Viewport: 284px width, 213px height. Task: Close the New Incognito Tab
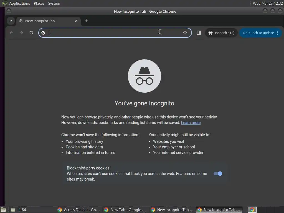(76, 21)
